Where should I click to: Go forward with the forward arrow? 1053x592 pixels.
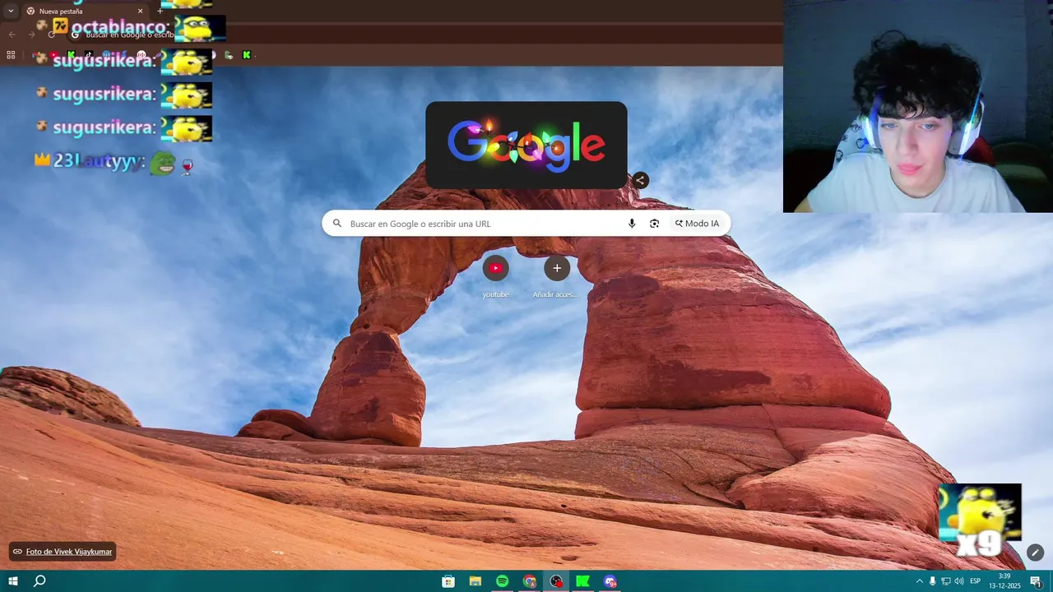pos(31,34)
